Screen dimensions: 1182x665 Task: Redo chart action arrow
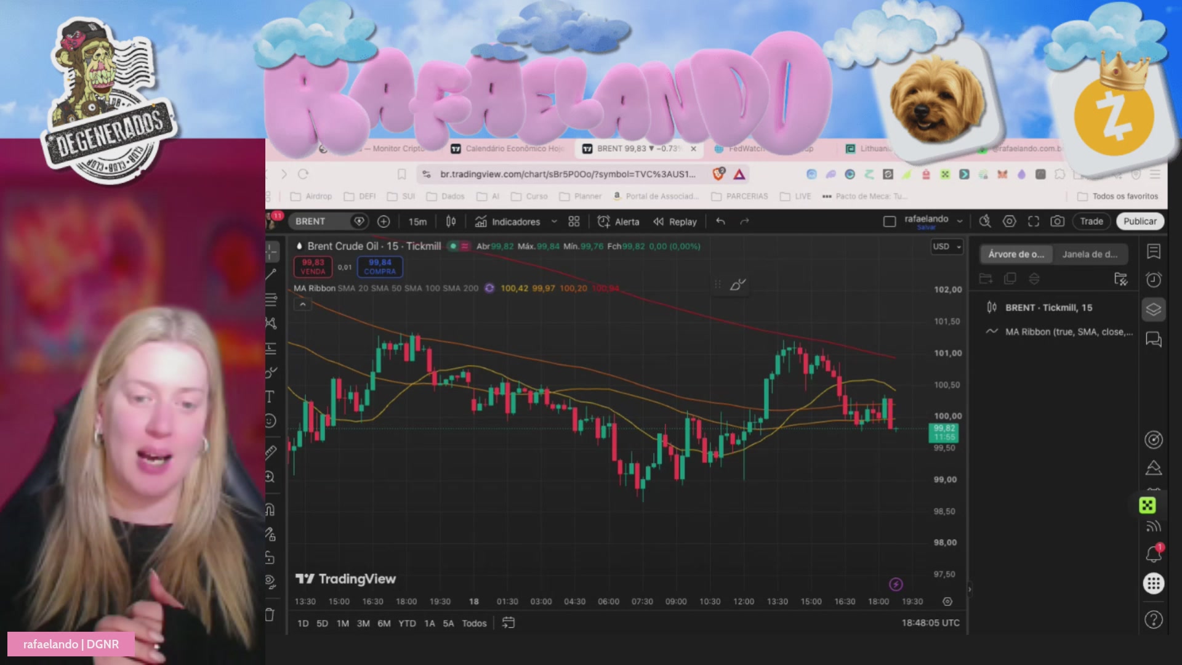(x=744, y=222)
